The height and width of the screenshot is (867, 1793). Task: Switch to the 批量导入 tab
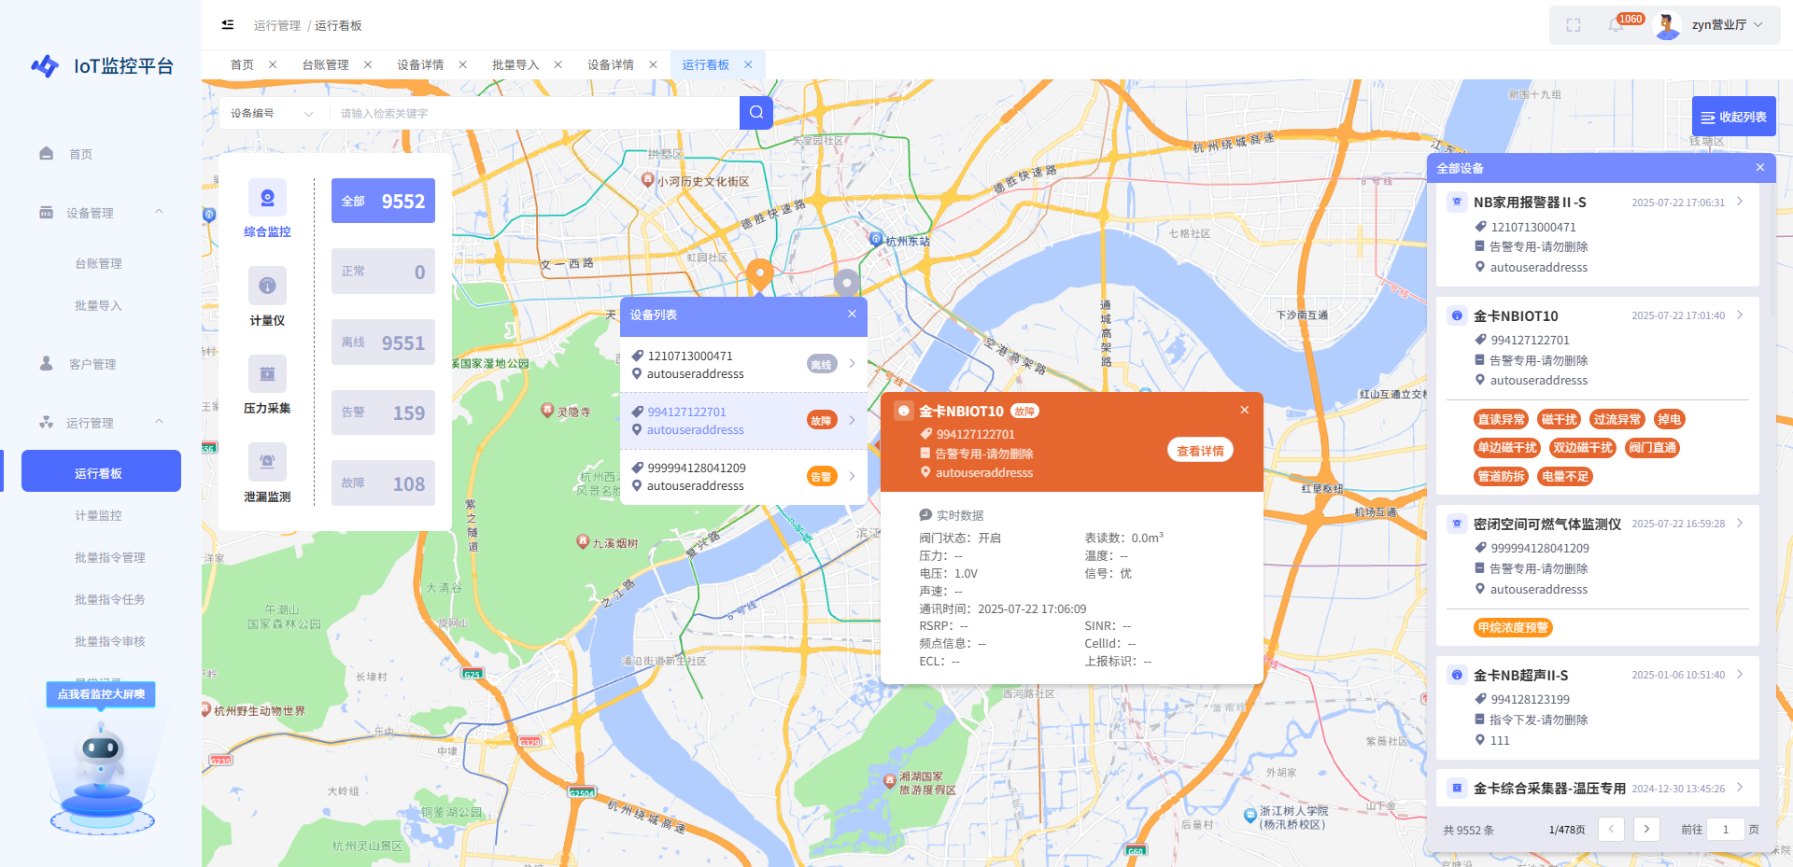515,64
